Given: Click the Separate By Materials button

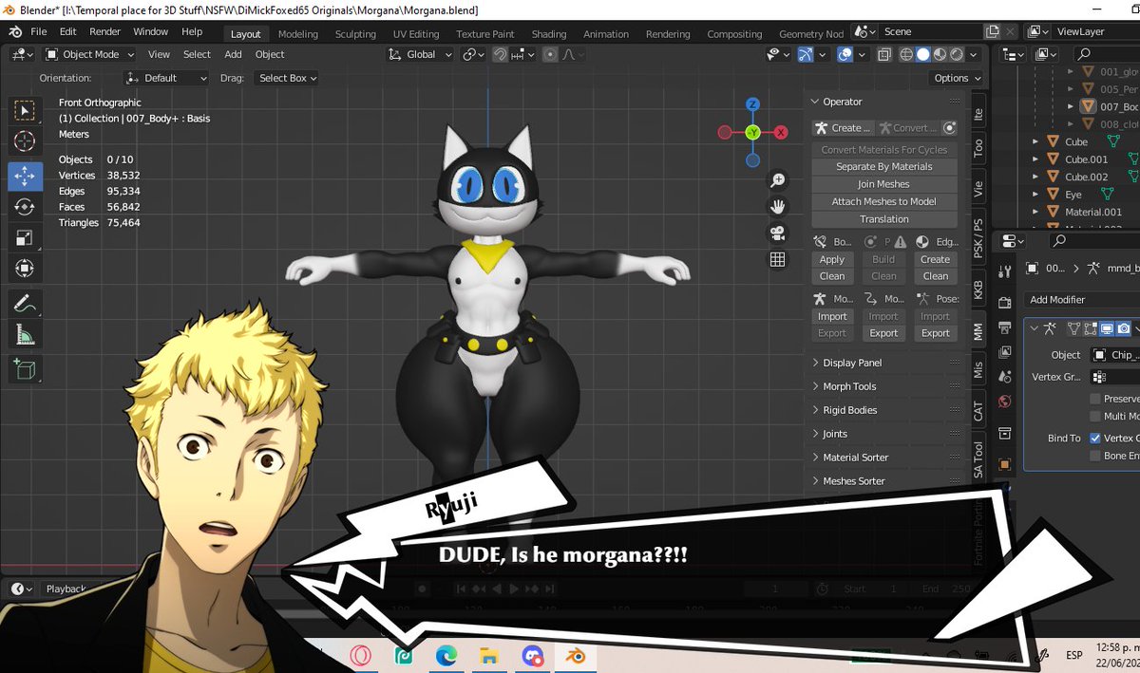Looking at the screenshot, I should [x=883, y=167].
